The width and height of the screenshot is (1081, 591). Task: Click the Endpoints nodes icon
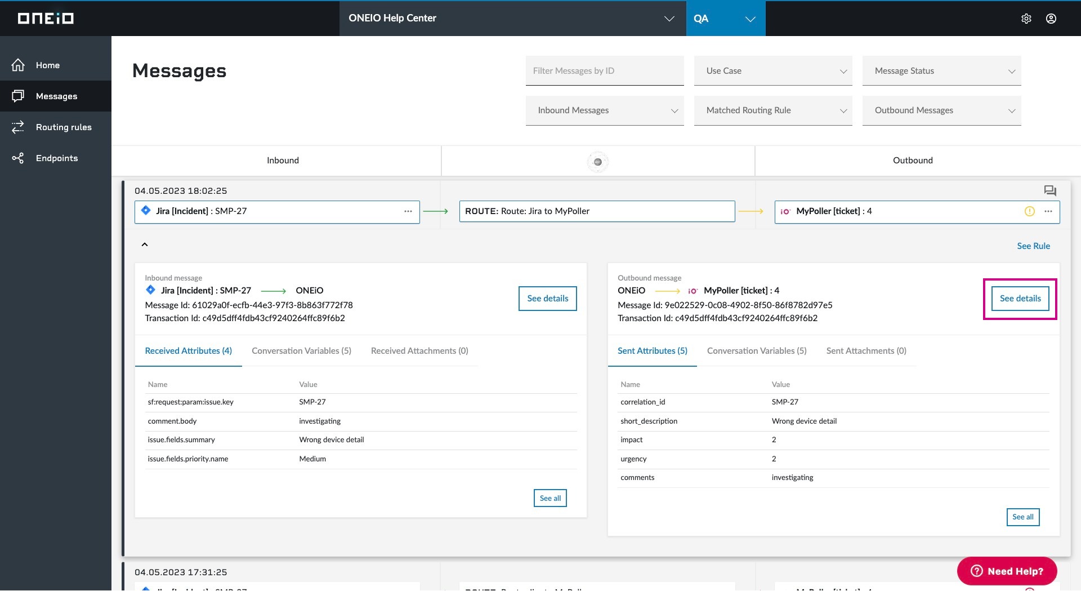pos(18,158)
